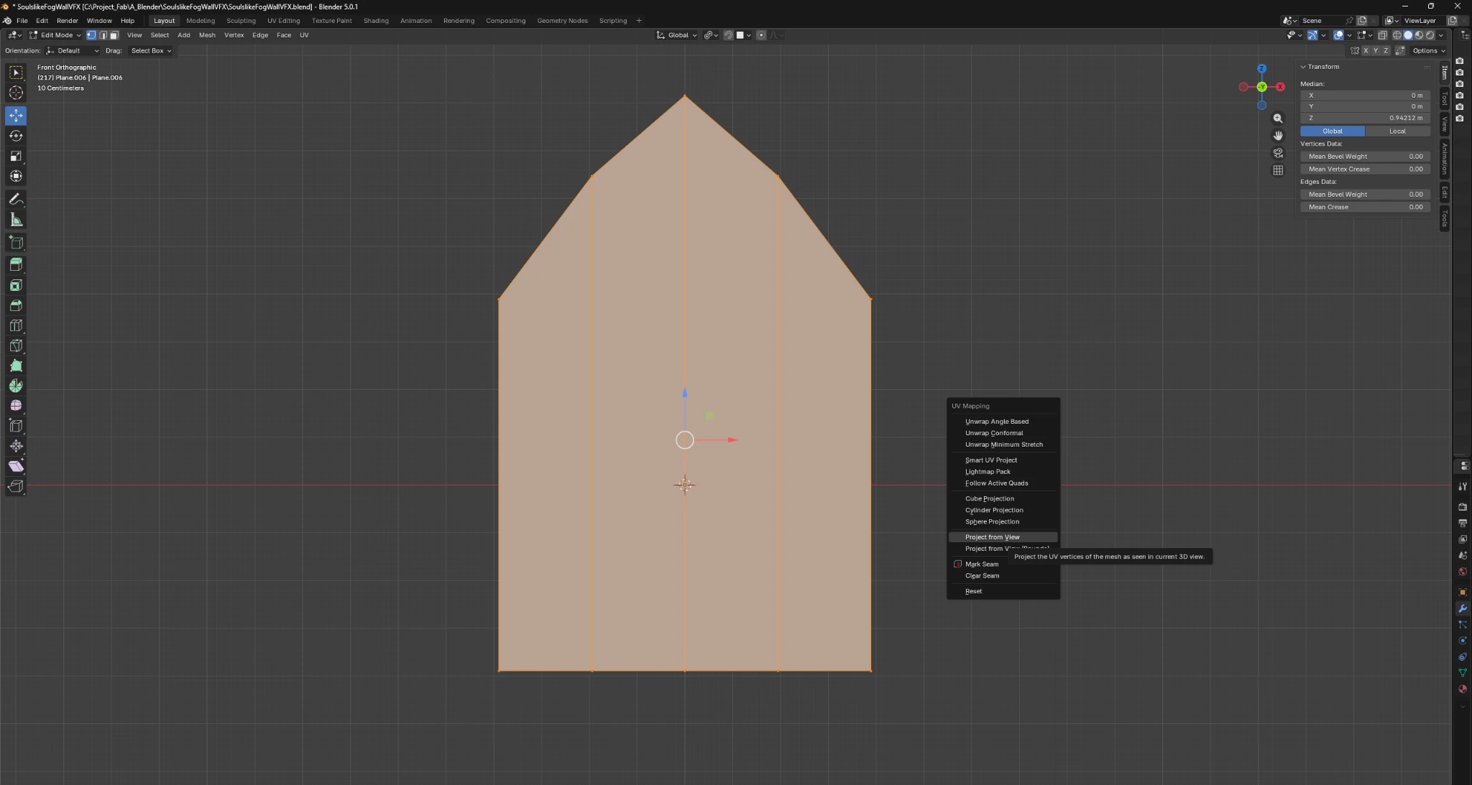Toggle Z mirror axis
The height and width of the screenshot is (785, 1472).
point(1386,51)
